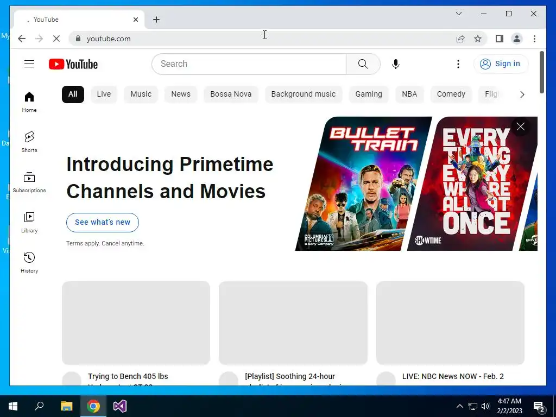This screenshot has height=417, width=556.
Task: Show hidden system tray icons
Action: [x=459, y=406]
